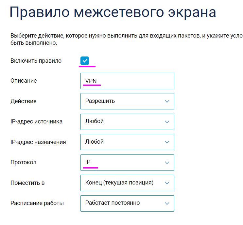The width and height of the screenshot is (243, 225).
Task: Click the "Описание" field label
Action: tap(24, 81)
